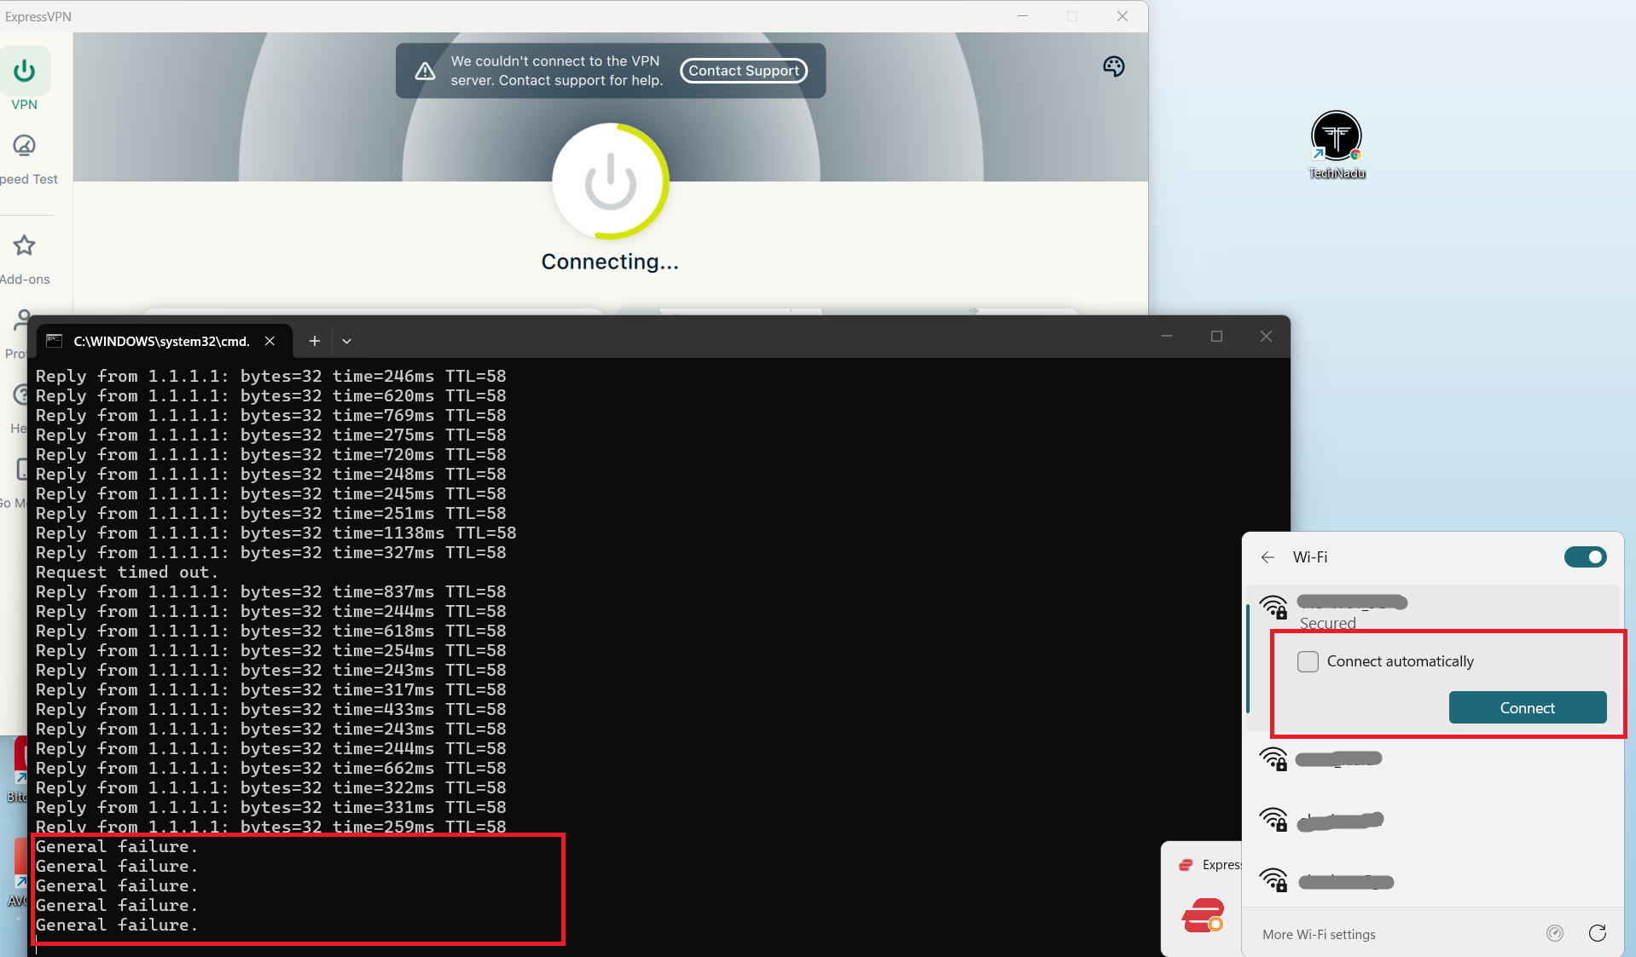Image resolution: width=1636 pixels, height=957 pixels.
Task: Expand the terminal profile dropdown arrow
Action: point(346,341)
